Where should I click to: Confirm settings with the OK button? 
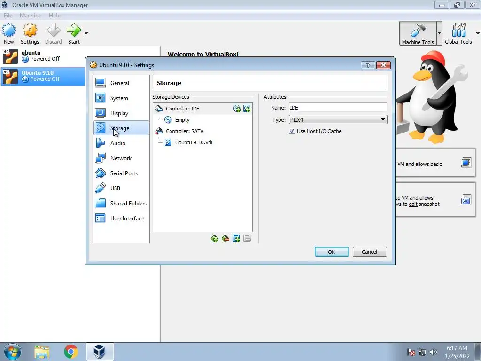click(332, 252)
